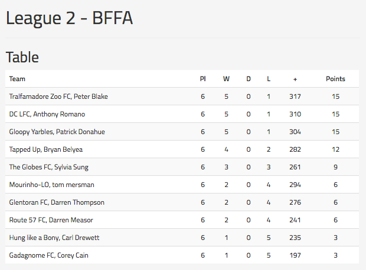
Task: Click the Pl column header
Action: 203,79
